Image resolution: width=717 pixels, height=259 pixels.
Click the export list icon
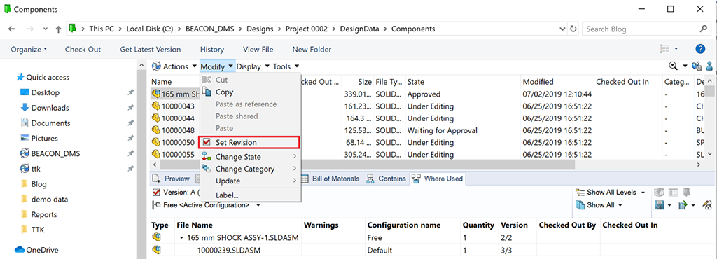click(x=683, y=205)
